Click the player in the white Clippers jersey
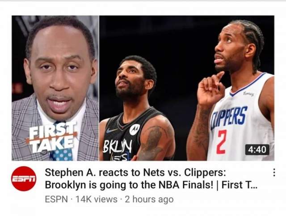The height and width of the screenshot is (216, 286). click(231, 90)
